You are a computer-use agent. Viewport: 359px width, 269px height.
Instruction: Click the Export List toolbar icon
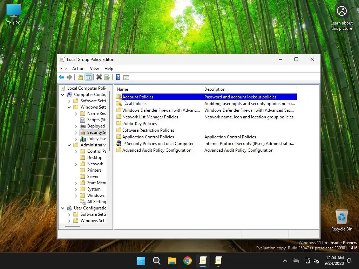click(x=107, y=77)
